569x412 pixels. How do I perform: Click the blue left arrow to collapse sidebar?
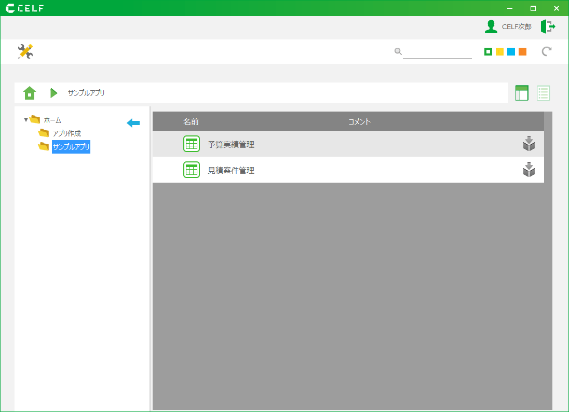click(x=133, y=122)
